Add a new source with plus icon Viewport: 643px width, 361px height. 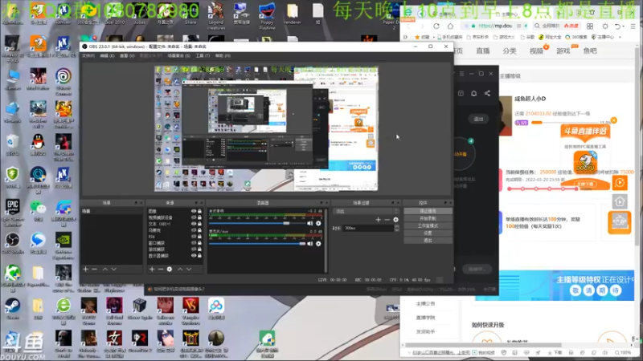[x=152, y=269]
